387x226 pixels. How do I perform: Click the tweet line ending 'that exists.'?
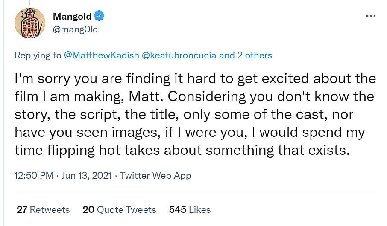point(182,151)
